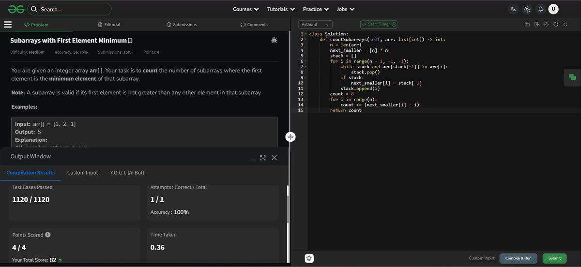This screenshot has width=581, height=267.
Task: Click the panel split divider handle
Action: click(x=290, y=137)
